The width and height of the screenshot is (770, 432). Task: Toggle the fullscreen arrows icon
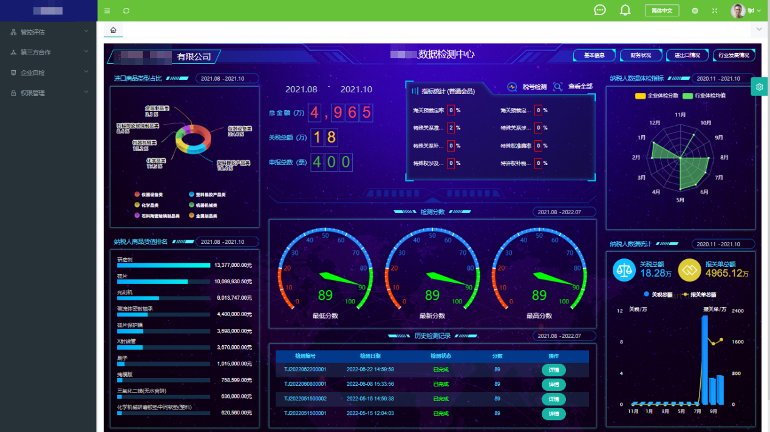(x=715, y=11)
